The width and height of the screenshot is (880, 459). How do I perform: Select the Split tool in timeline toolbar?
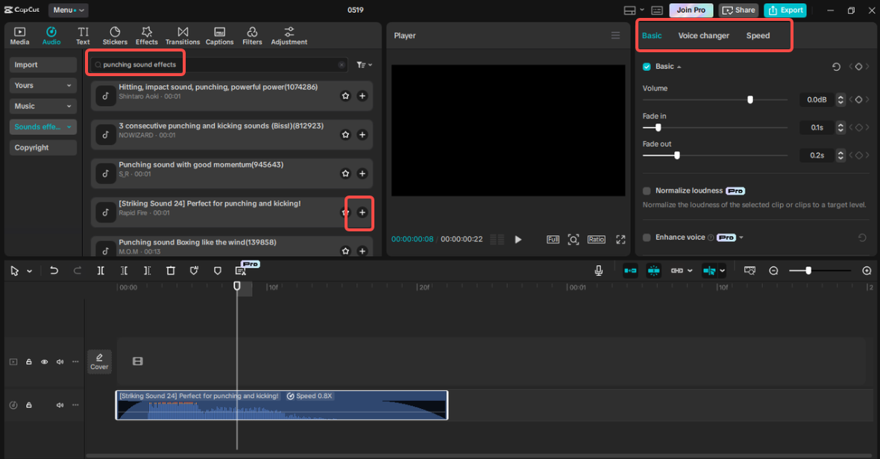pyautogui.click(x=101, y=270)
